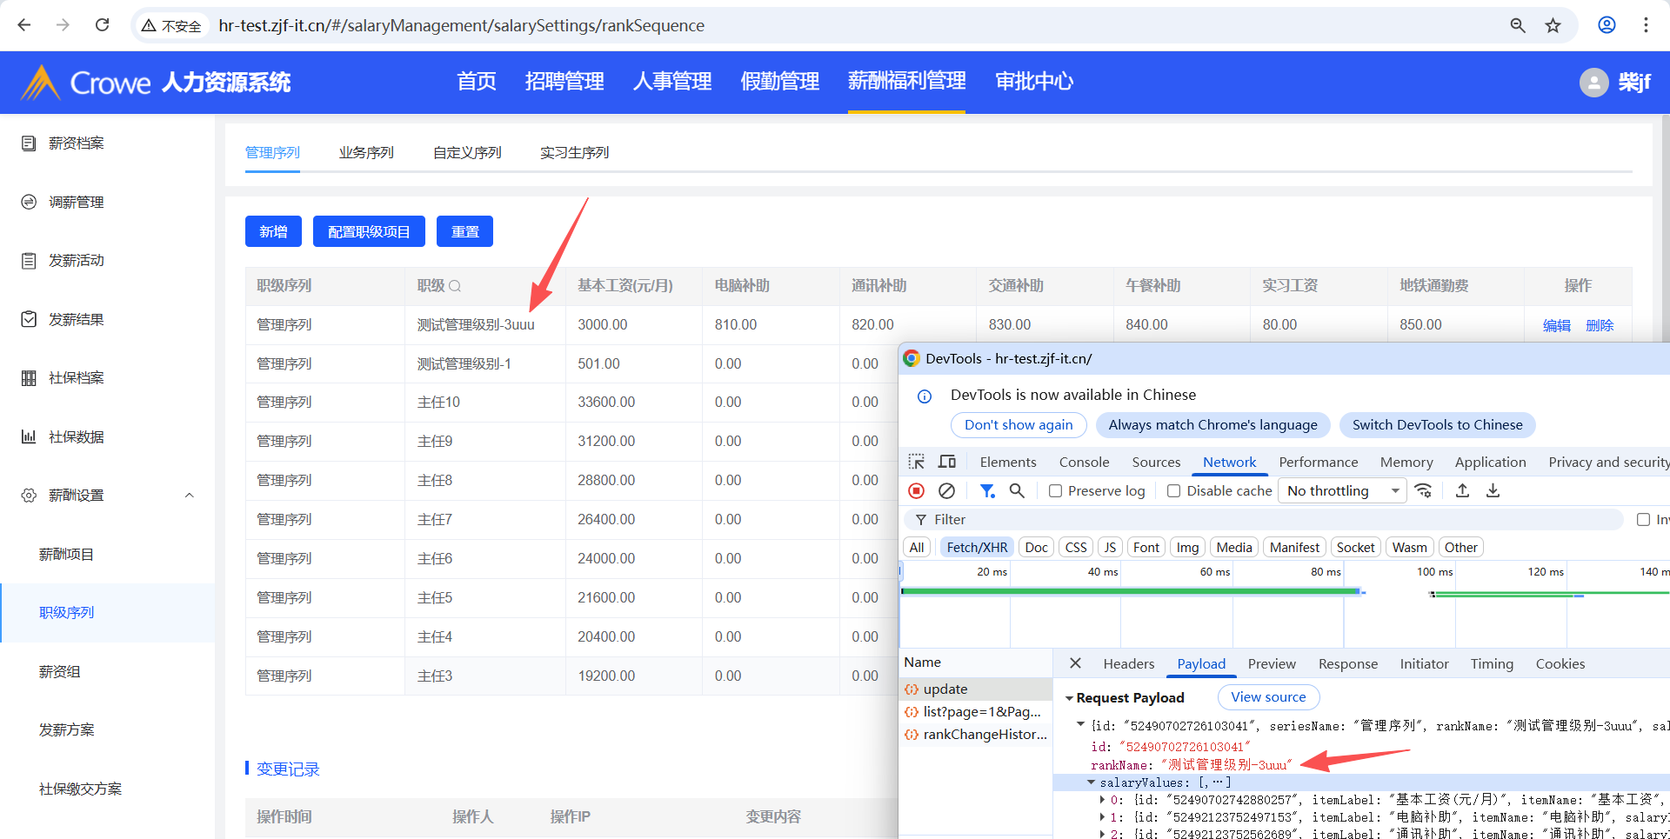The image size is (1670, 839).
Task: Click 编辑 link in the first table row
Action: [1556, 325]
